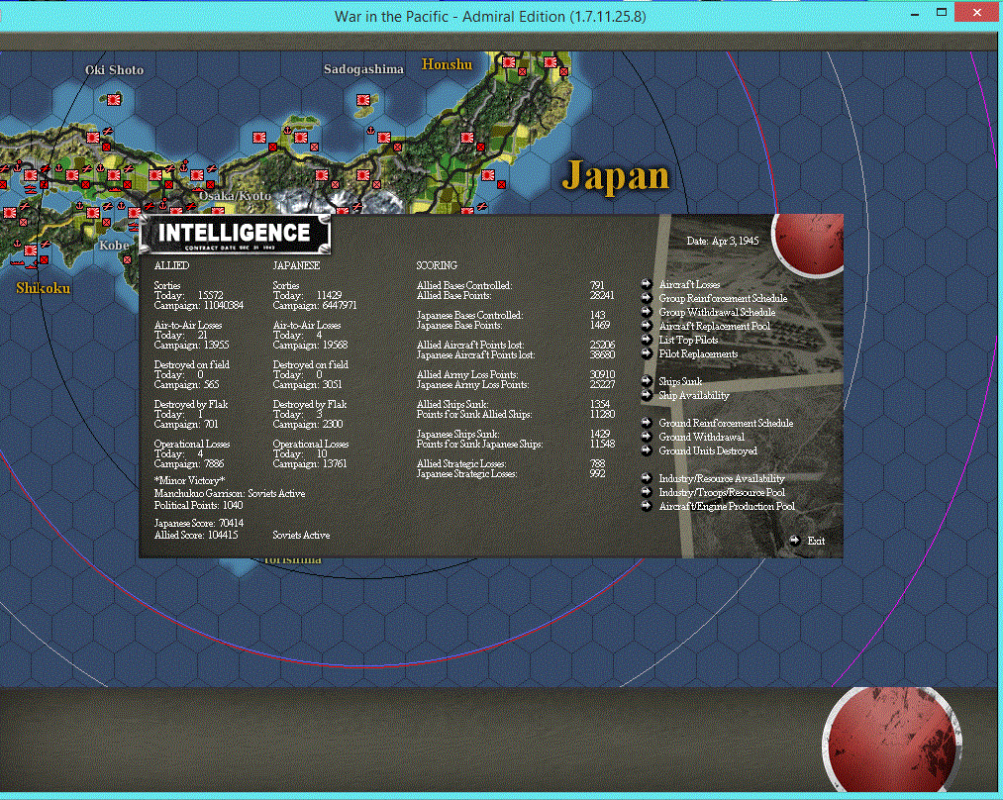
Task: Open the Group Reinforcement Schedule
Action: click(723, 298)
